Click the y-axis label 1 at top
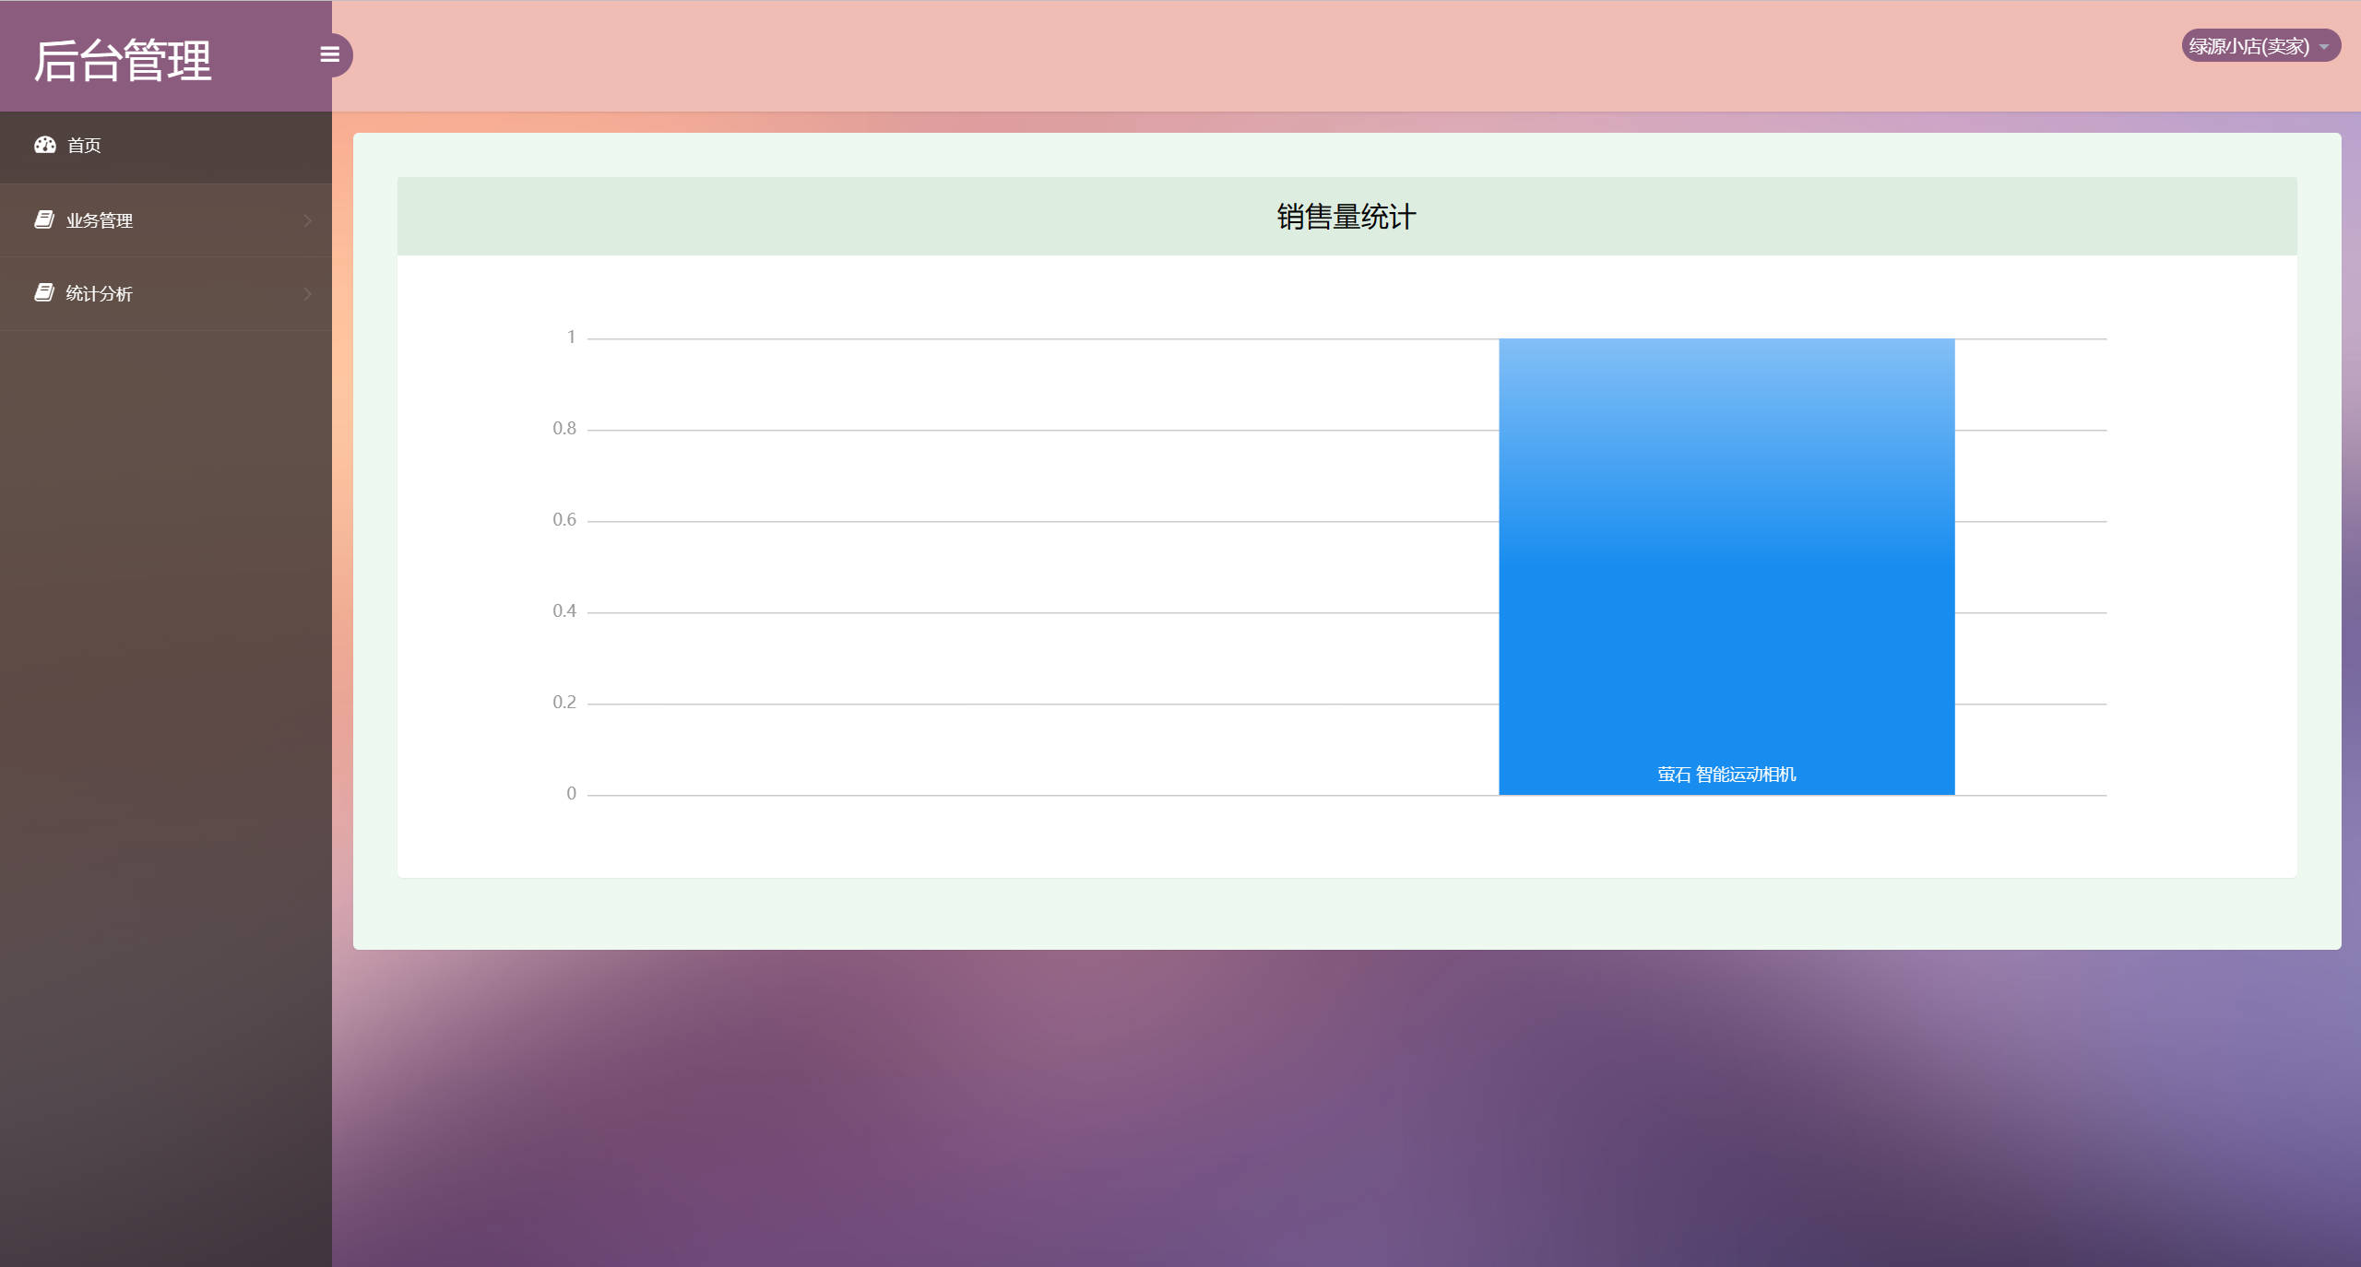The image size is (2361, 1267). [571, 337]
